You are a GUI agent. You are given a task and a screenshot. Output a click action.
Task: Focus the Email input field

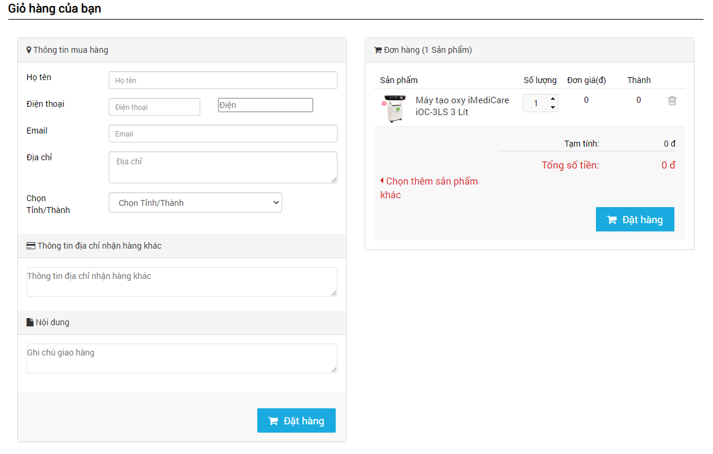tap(223, 134)
